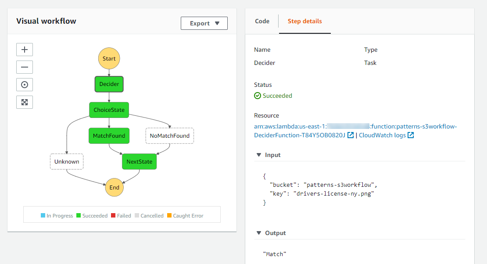Zoom in on the workflow graph
This screenshot has height=264, width=487.
[x=25, y=50]
